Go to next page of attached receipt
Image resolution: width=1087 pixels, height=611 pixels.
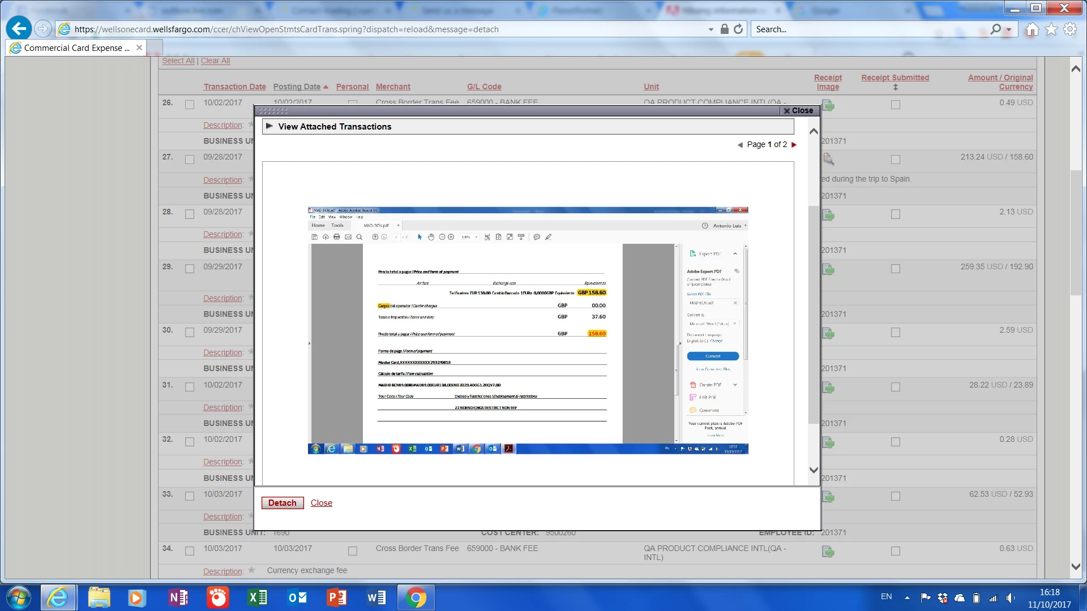794,145
